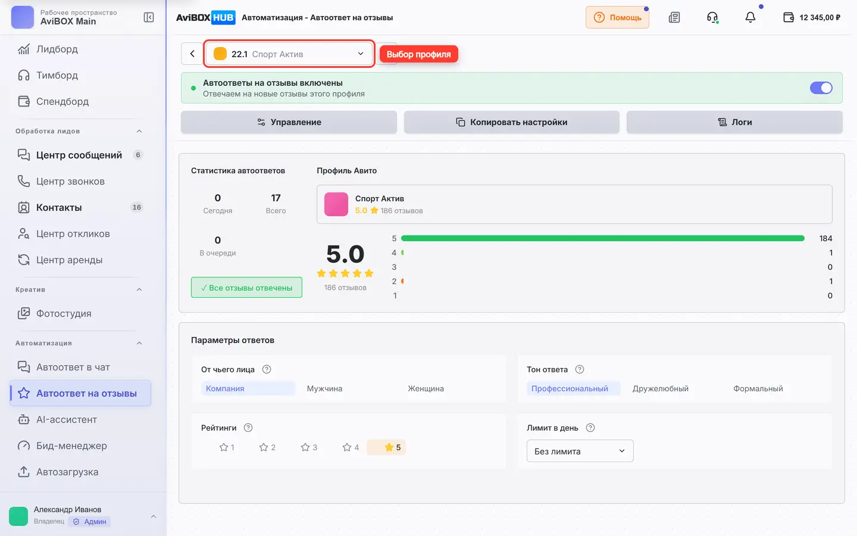The height and width of the screenshot is (536, 857).
Task: Toggle the 1-star rating filter
Action: [227, 447]
